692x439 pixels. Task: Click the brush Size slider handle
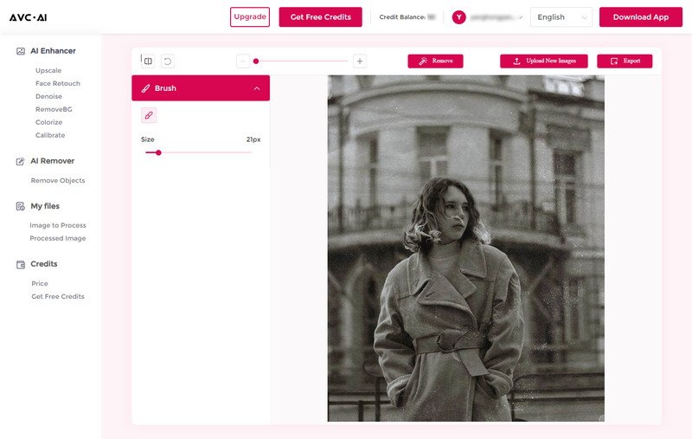click(158, 152)
